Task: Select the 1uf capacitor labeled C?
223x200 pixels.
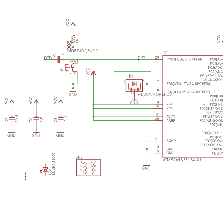Action: pyautogui.click(x=36, y=118)
